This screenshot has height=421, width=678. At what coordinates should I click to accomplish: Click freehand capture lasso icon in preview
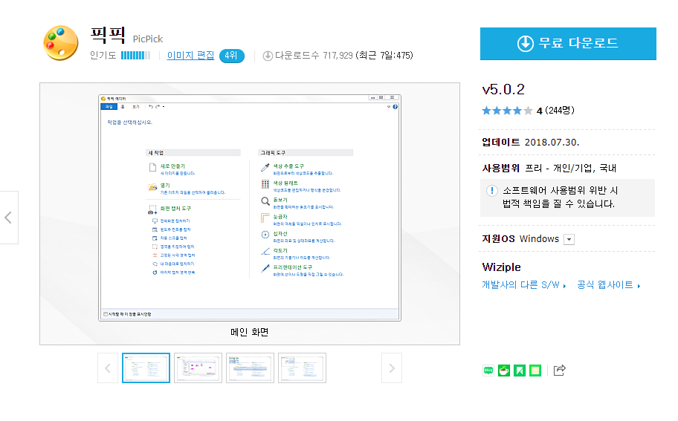pos(155,264)
